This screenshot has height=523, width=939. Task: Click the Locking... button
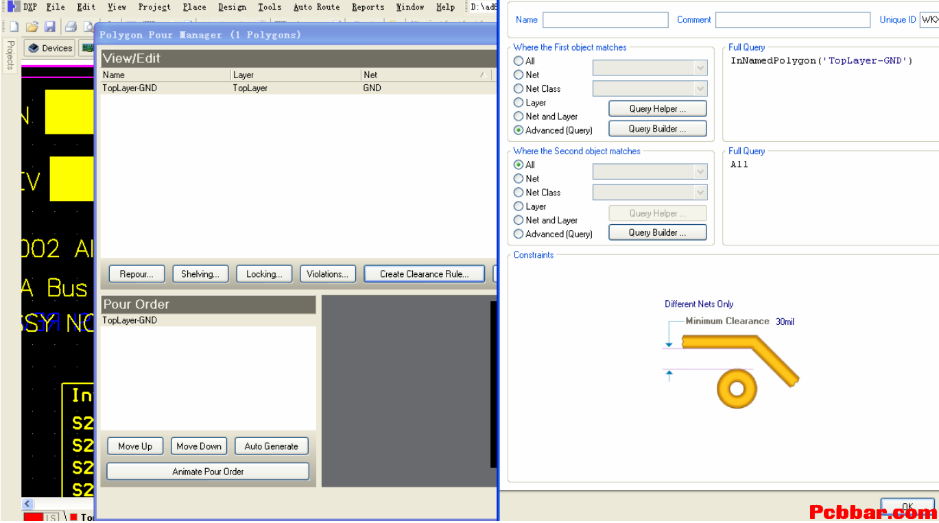coord(264,274)
